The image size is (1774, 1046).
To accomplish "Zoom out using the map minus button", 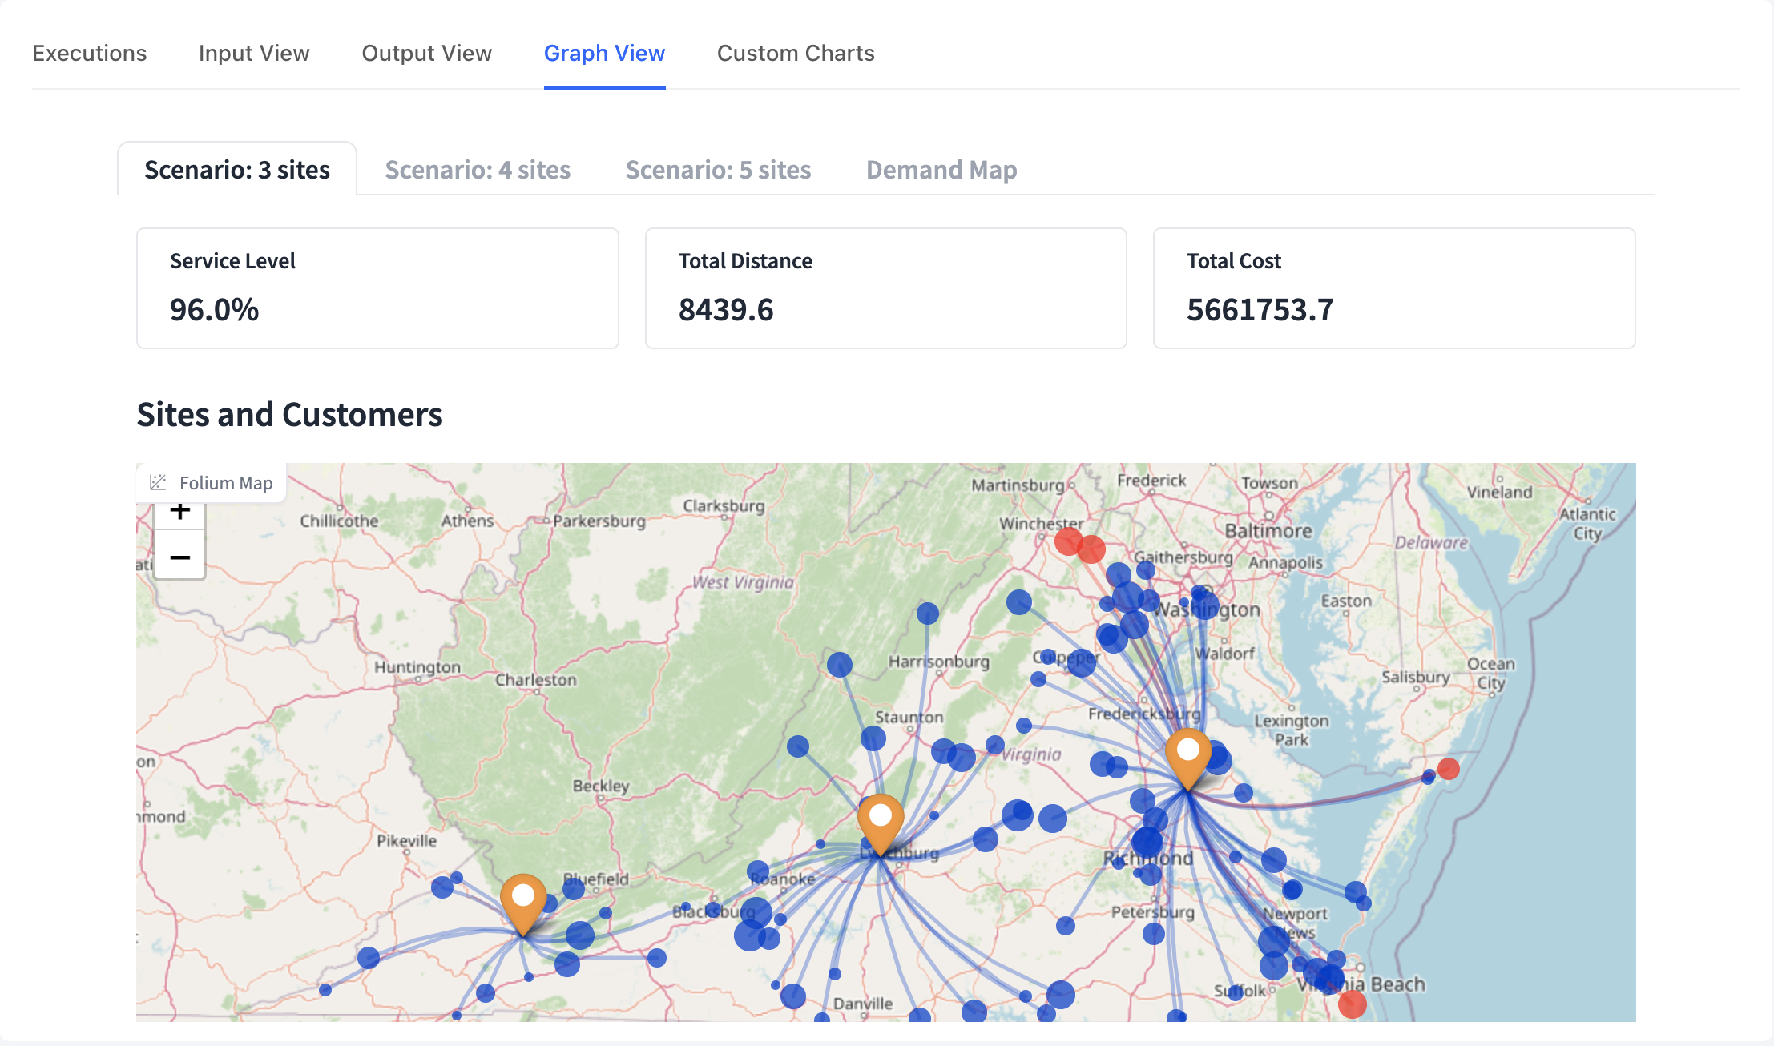I will tap(180, 557).
